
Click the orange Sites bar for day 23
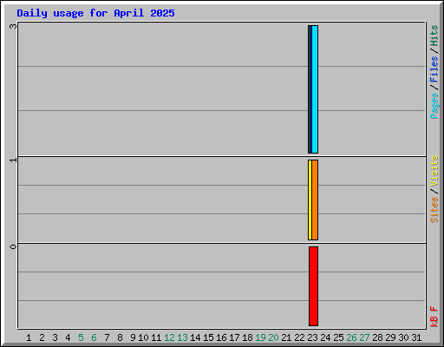(x=315, y=200)
